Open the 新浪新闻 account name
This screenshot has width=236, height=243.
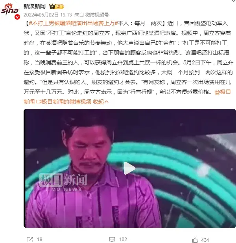[x=35, y=6]
